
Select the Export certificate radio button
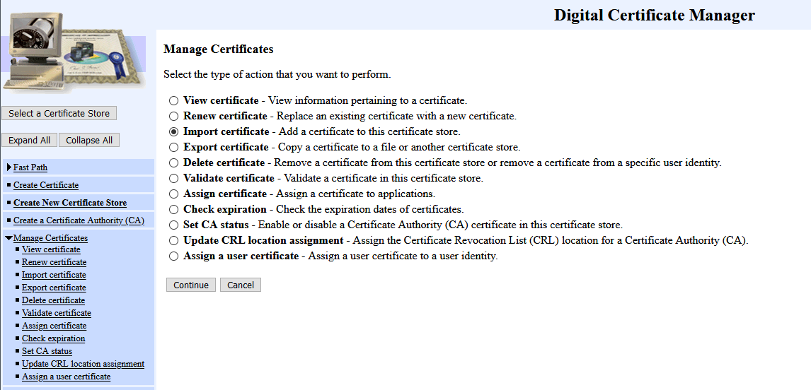(173, 148)
